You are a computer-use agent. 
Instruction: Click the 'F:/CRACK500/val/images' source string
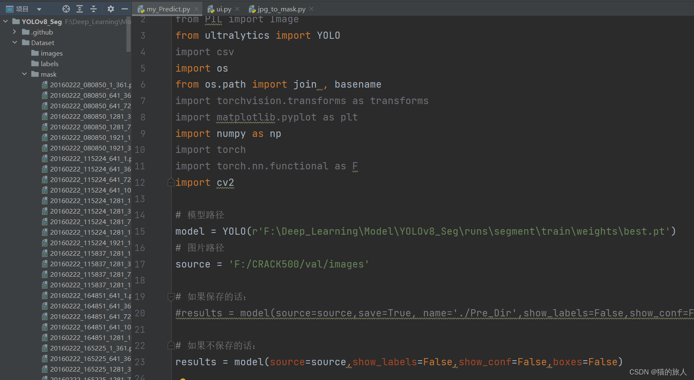[x=299, y=264]
